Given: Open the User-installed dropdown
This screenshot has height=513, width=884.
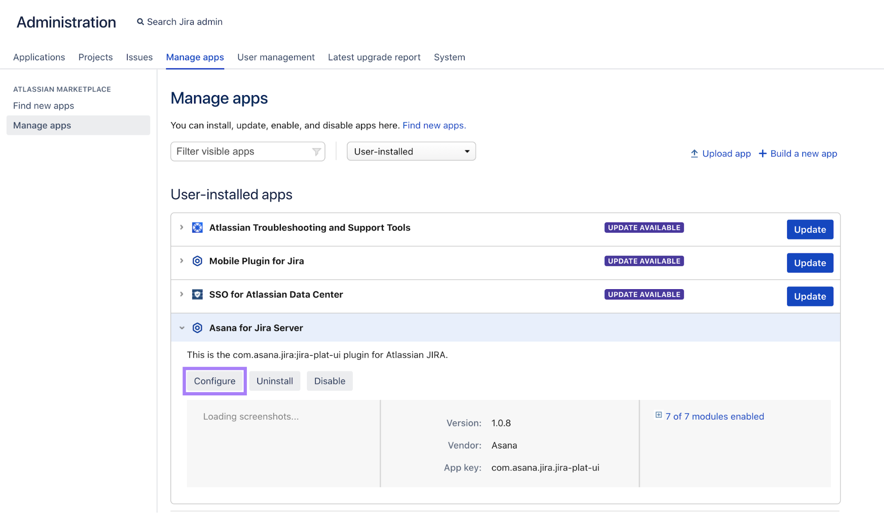Looking at the screenshot, I should point(411,151).
